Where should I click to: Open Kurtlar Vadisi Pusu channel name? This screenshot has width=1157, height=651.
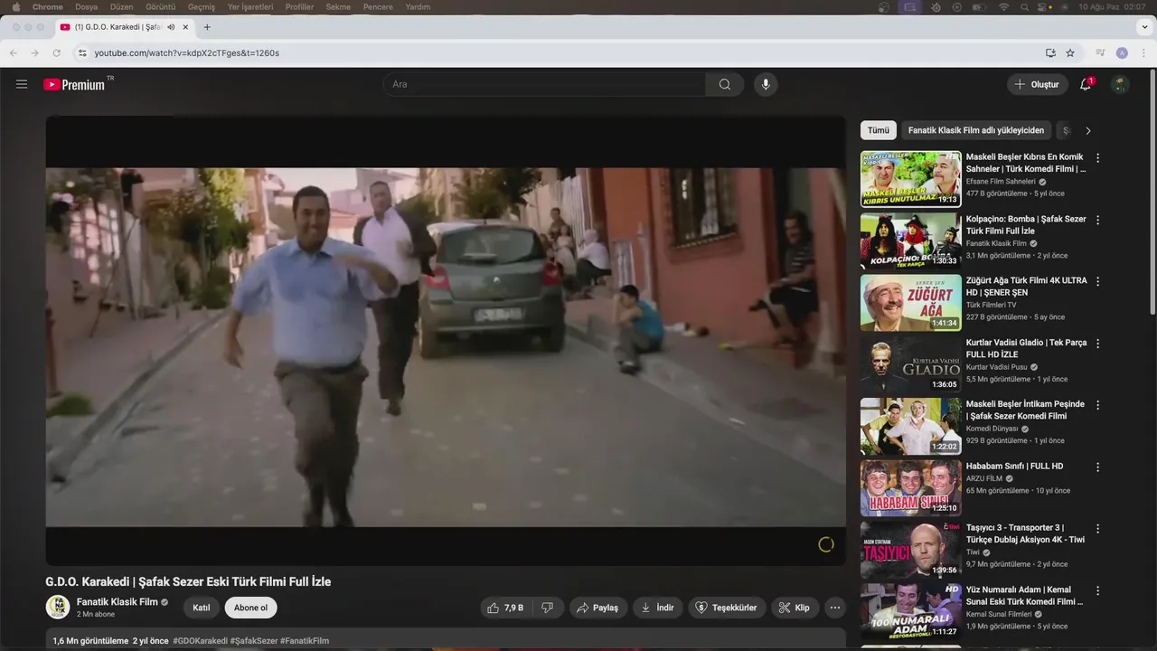(x=997, y=367)
